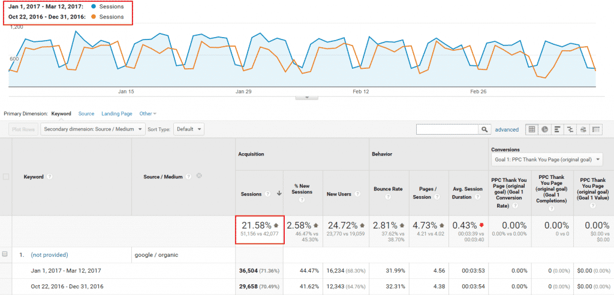The image size is (614, 295).
Task: Click 16,234 new users value
Action: (x=335, y=270)
